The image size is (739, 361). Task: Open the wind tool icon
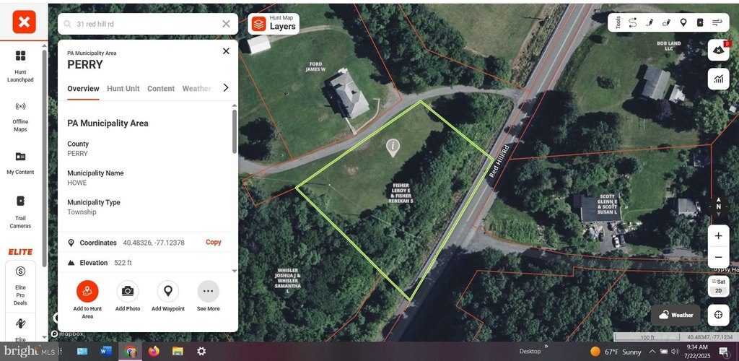click(717, 22)
